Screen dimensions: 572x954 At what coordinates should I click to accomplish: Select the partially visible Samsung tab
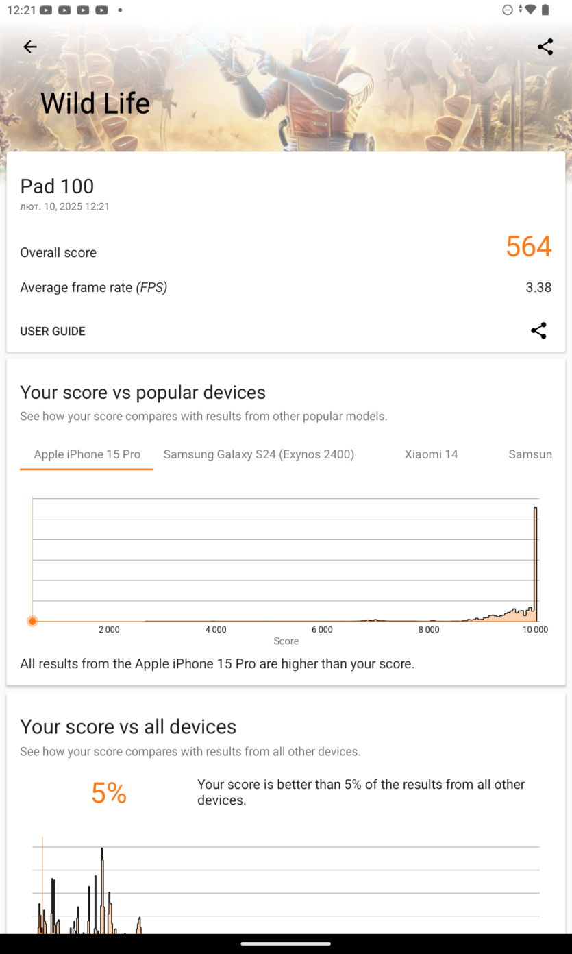coord(530,454)
